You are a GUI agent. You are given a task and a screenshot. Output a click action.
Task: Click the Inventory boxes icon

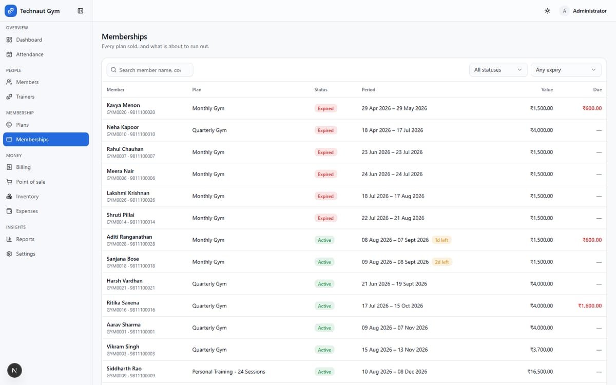pos(9,197)
